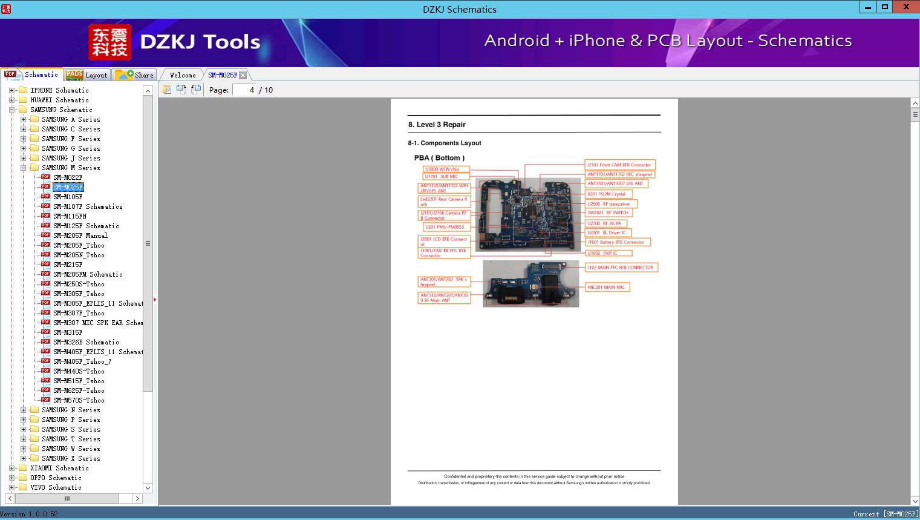Viewport: 920px width, 520px height.
Task: Click tree panel scroll down arrow
Action: tap(148, 487)
